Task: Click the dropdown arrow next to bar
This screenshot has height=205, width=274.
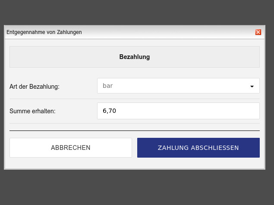Action: tap(252, 87)
